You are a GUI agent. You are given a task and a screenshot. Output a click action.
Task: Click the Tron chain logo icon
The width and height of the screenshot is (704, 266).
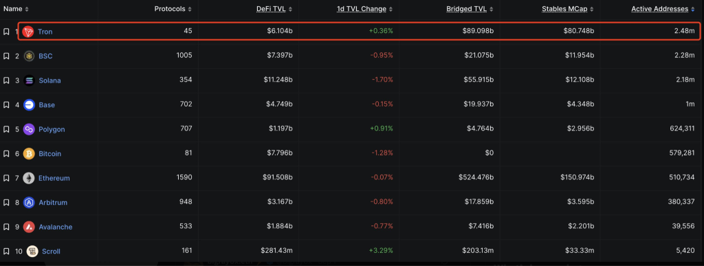[27, 32]
